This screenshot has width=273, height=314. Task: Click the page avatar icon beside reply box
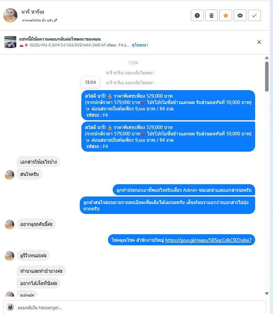(x=10, y=307)
